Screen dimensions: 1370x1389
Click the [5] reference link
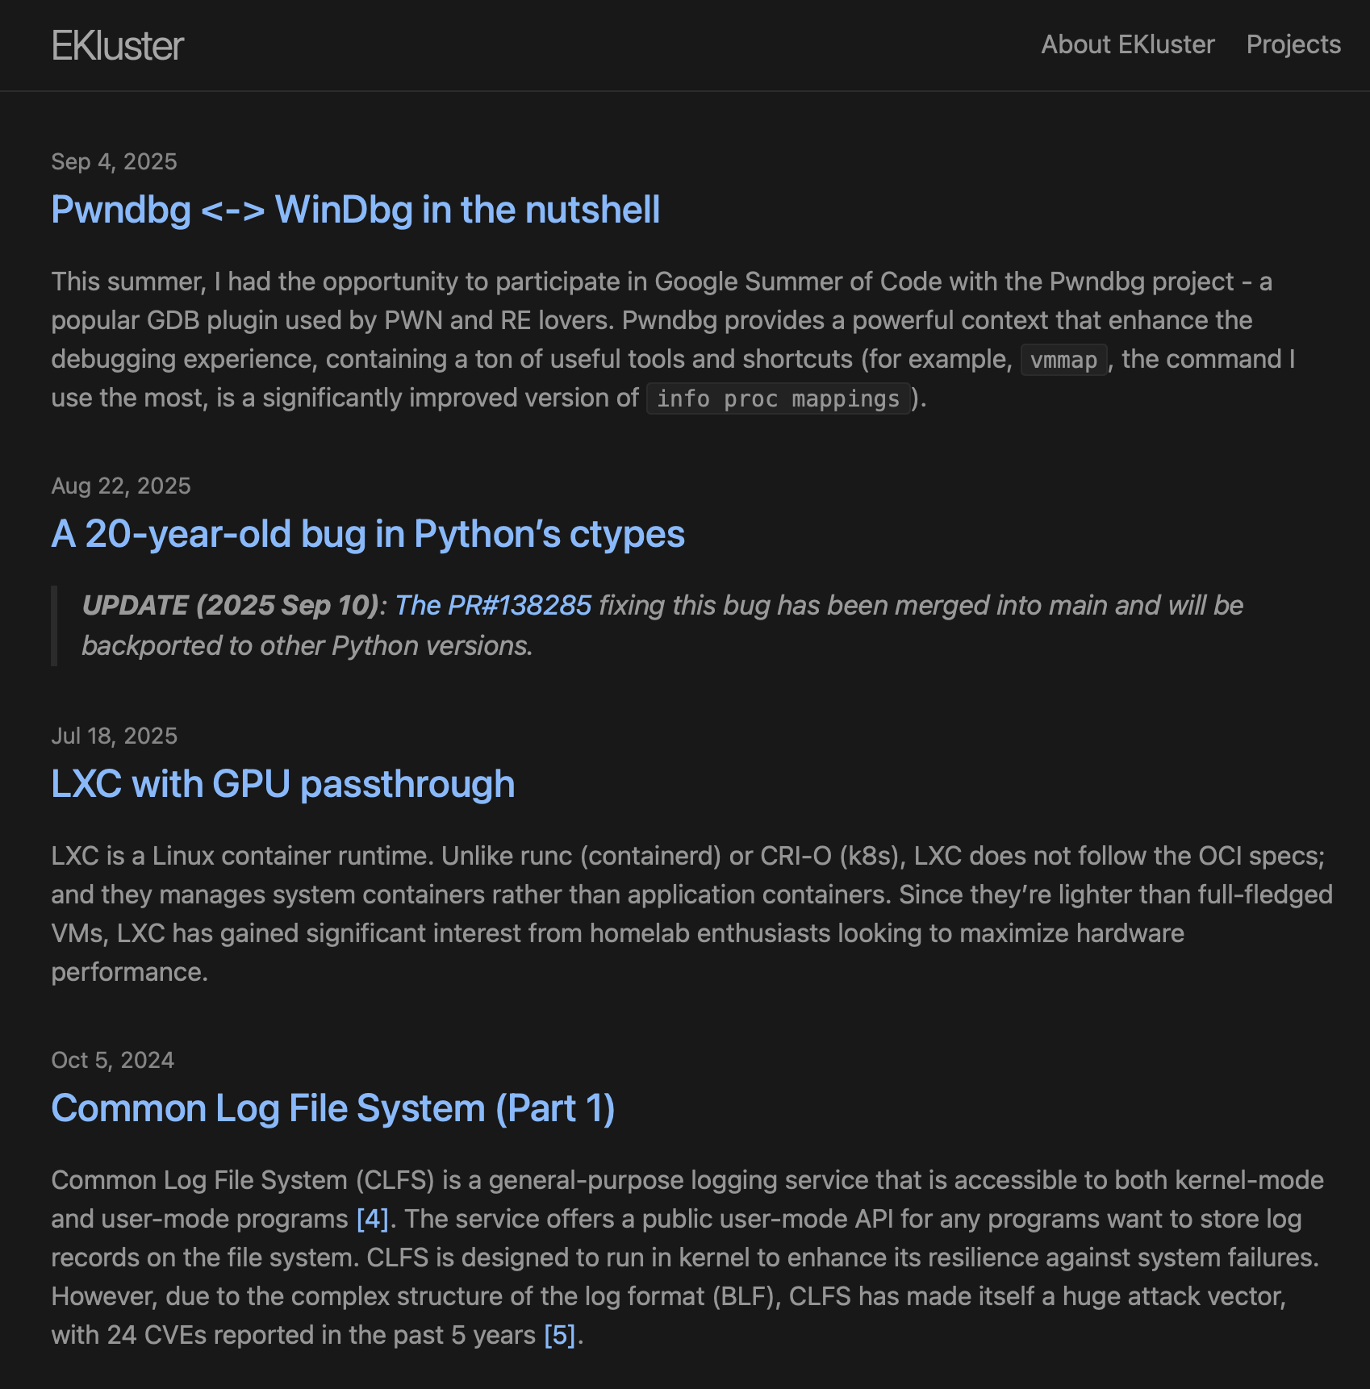click(559, 1335)
